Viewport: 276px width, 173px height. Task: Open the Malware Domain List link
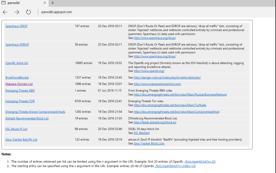(x=19, y=84)
